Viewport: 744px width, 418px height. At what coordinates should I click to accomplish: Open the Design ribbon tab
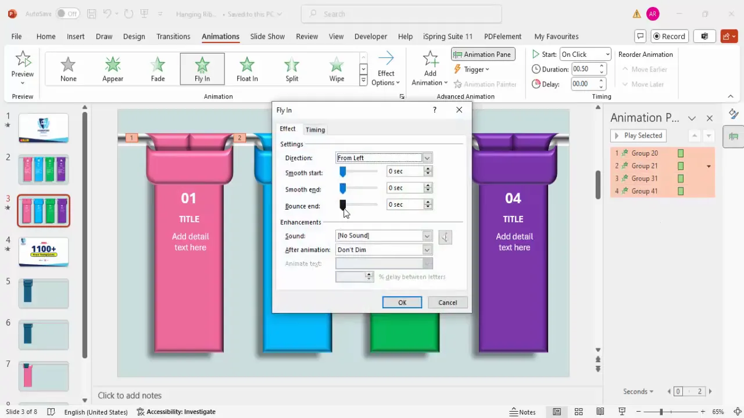pyautogui.click(x=134, y=36)
